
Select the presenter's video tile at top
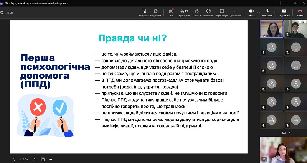(272, 29)
